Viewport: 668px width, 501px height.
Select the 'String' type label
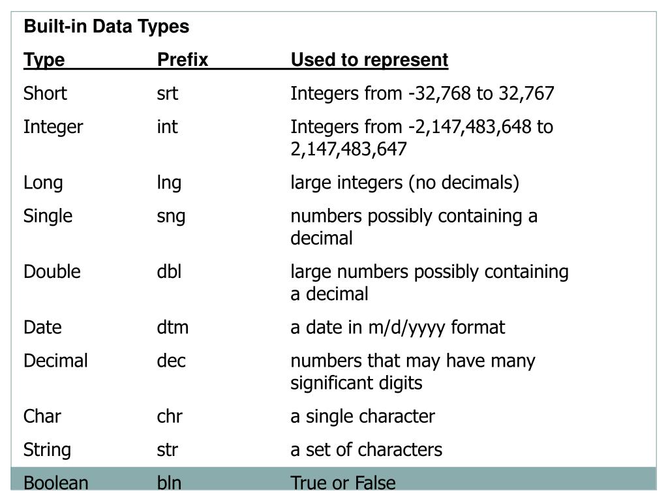click(x=47, y=450)
